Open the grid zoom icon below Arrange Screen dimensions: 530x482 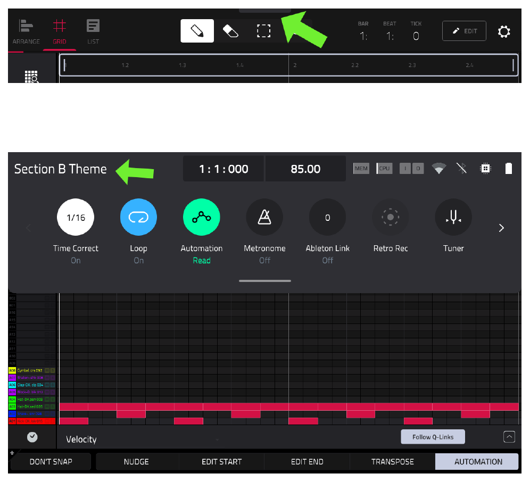(x=31, y=77)
